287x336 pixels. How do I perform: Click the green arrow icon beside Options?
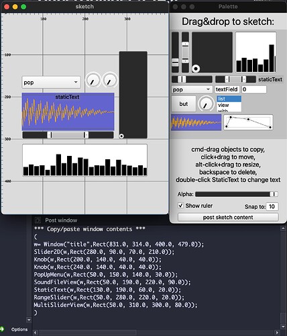[2, 329]
